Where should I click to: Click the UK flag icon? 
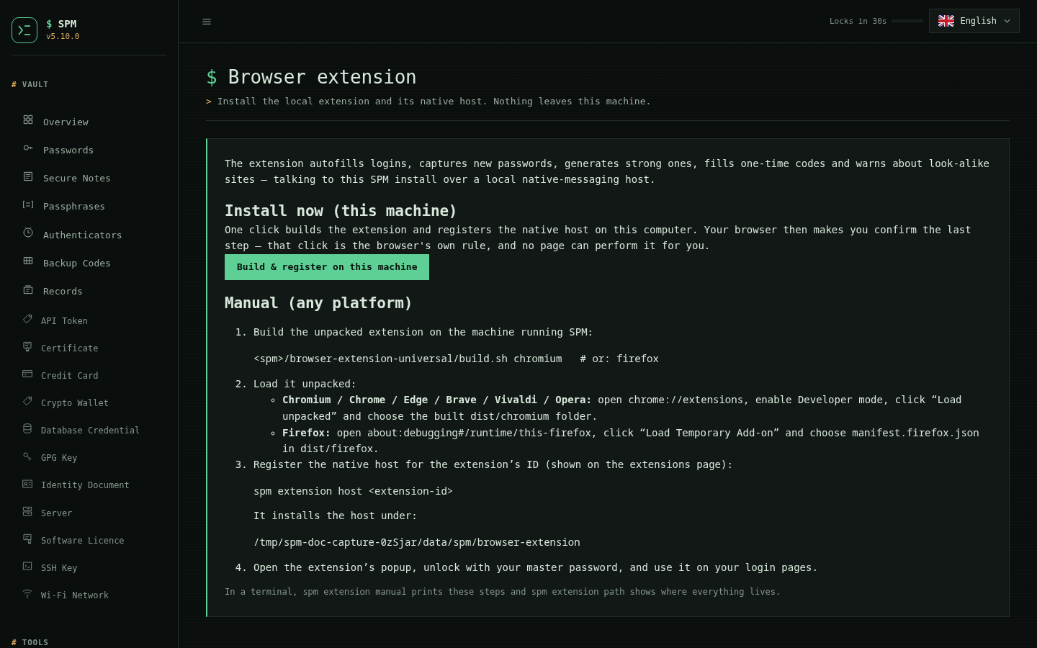coord(946,21)
